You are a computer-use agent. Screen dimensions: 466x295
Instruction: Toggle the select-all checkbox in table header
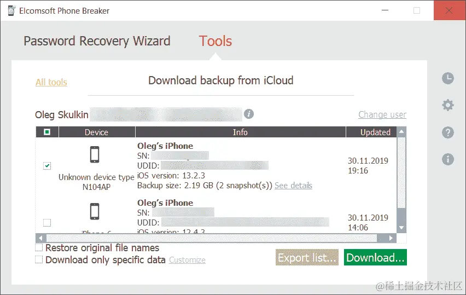pos(47,132)
